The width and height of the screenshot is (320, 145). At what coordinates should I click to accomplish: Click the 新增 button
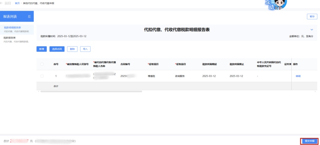coord(42,49)
